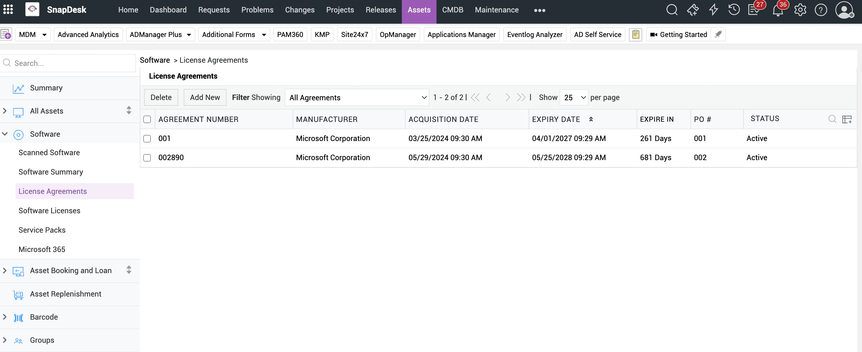Open Scanned Software in sidebar

pos(49,152)
